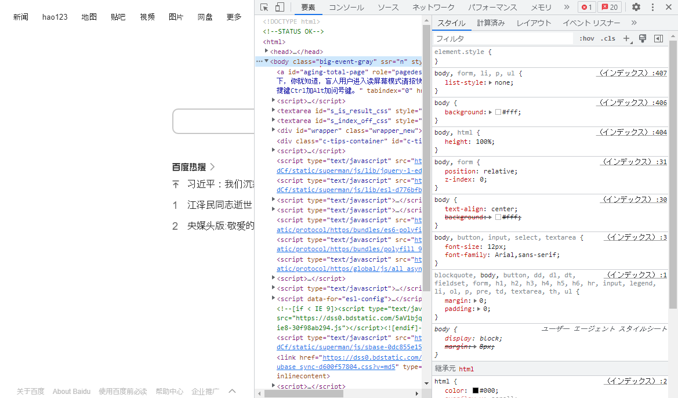Open black #000 color swatch in html rule
The image size is (678, 398).
[476, 390]
